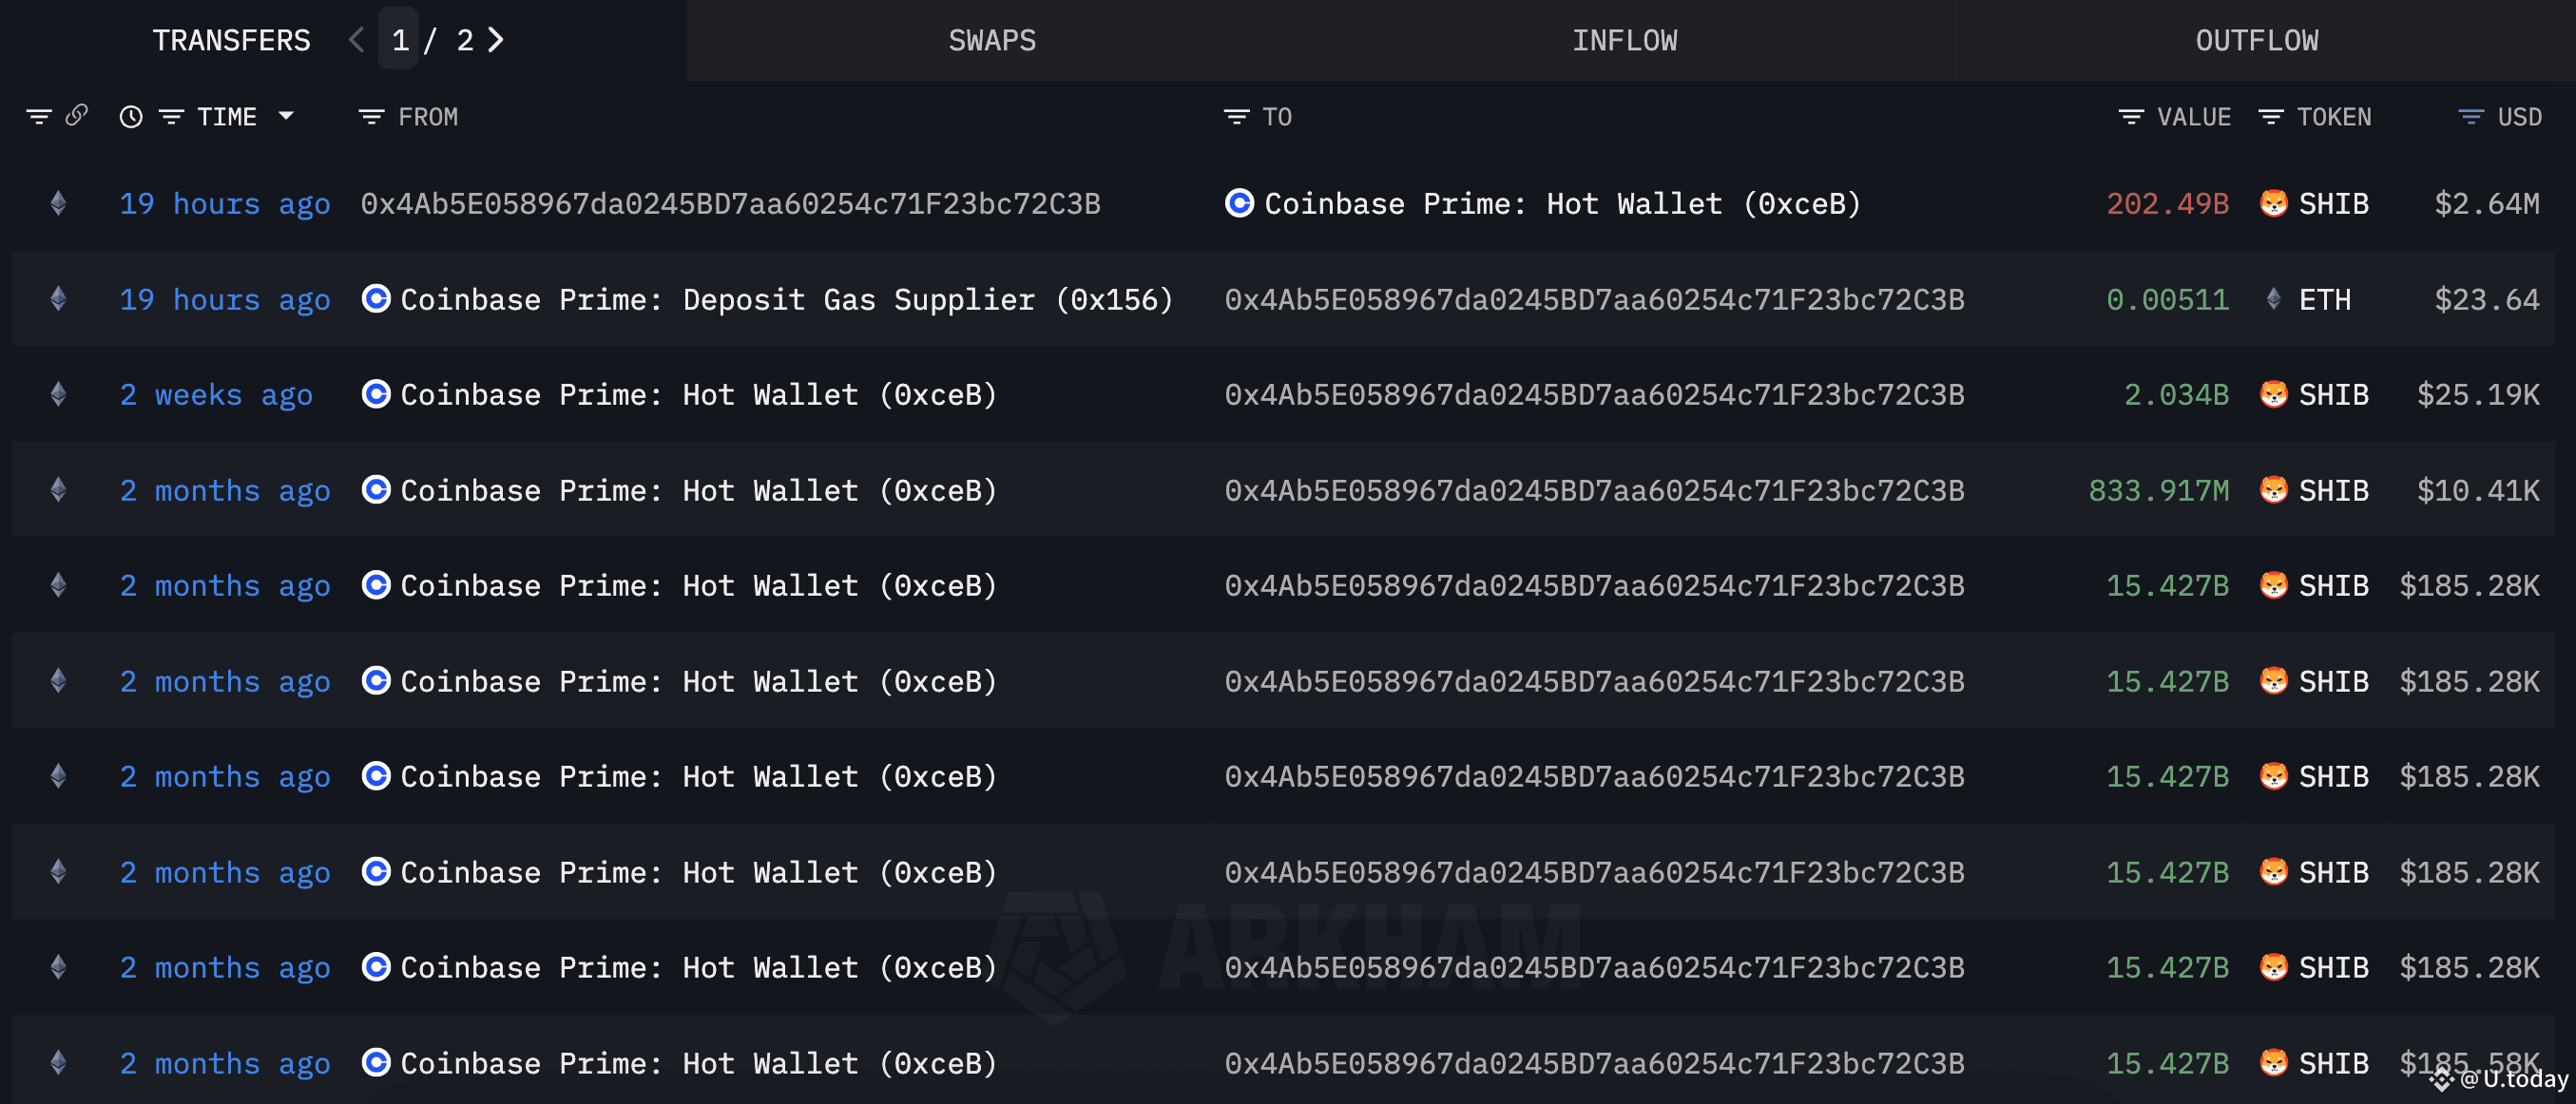The image size is (2576, 1104).
Task: Toggle the USD column filter
Action: click(x=2470, y=117)
